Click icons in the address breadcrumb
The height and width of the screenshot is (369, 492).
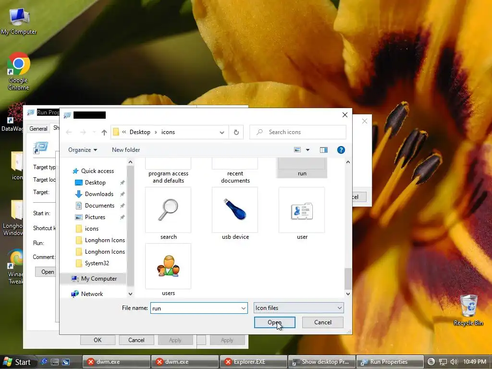[168, 132]
